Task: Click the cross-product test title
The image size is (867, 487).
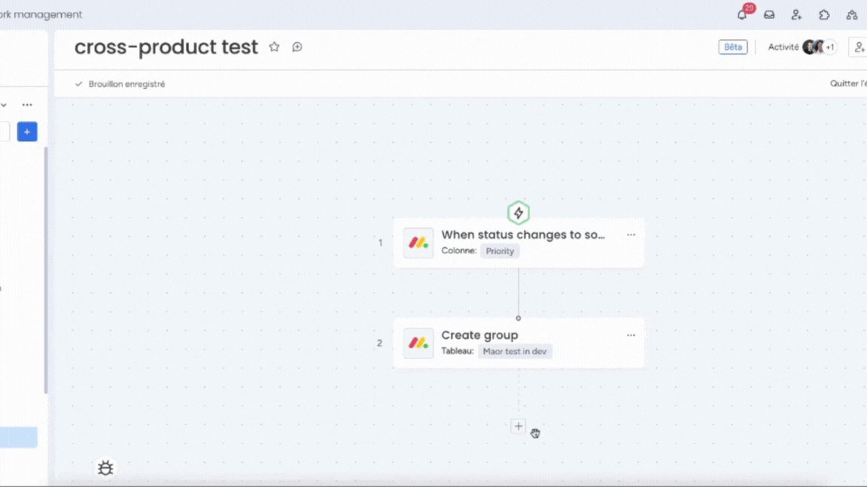Action: tap(166, 47)
